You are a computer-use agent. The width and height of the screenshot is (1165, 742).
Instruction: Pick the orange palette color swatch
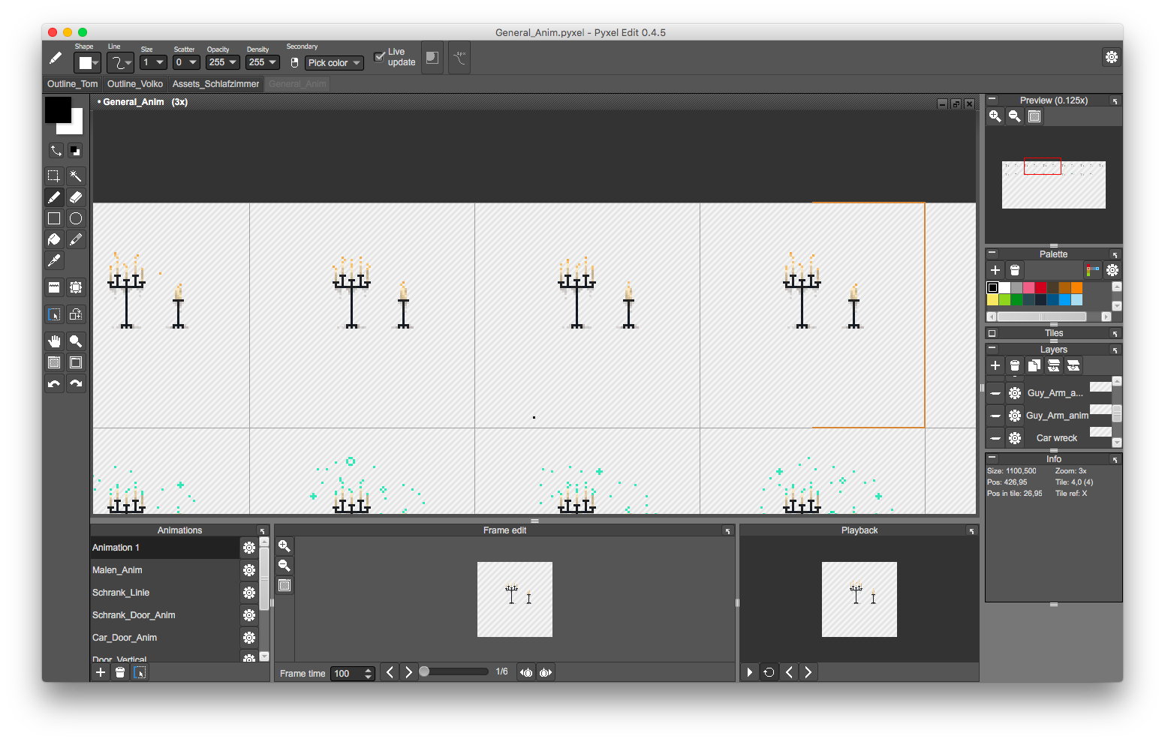[1076, 288]
